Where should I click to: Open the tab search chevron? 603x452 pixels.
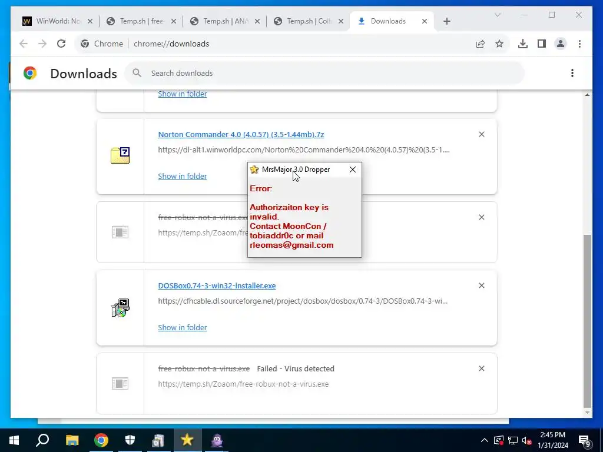pyautogui.click(x=497, y=15)
